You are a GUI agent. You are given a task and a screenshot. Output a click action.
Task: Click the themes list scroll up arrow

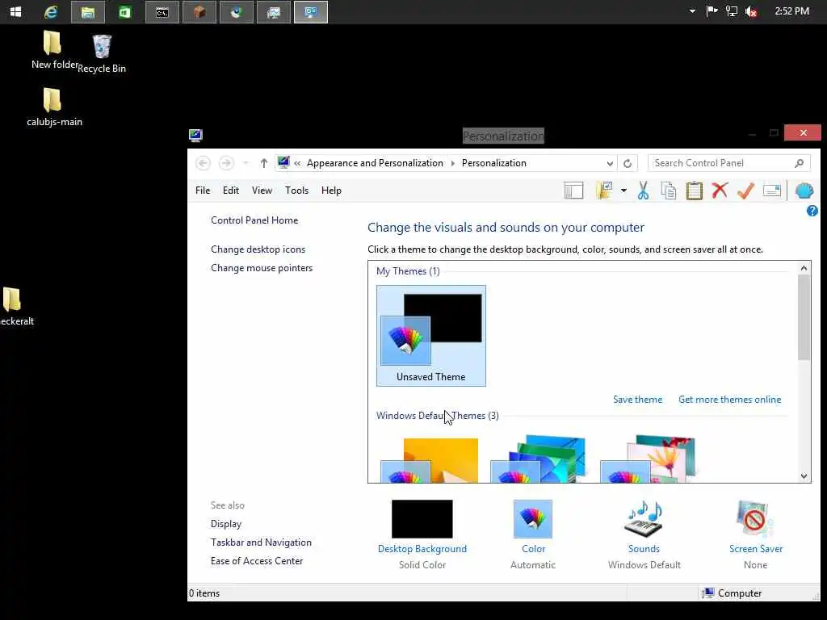coord(804,268)
